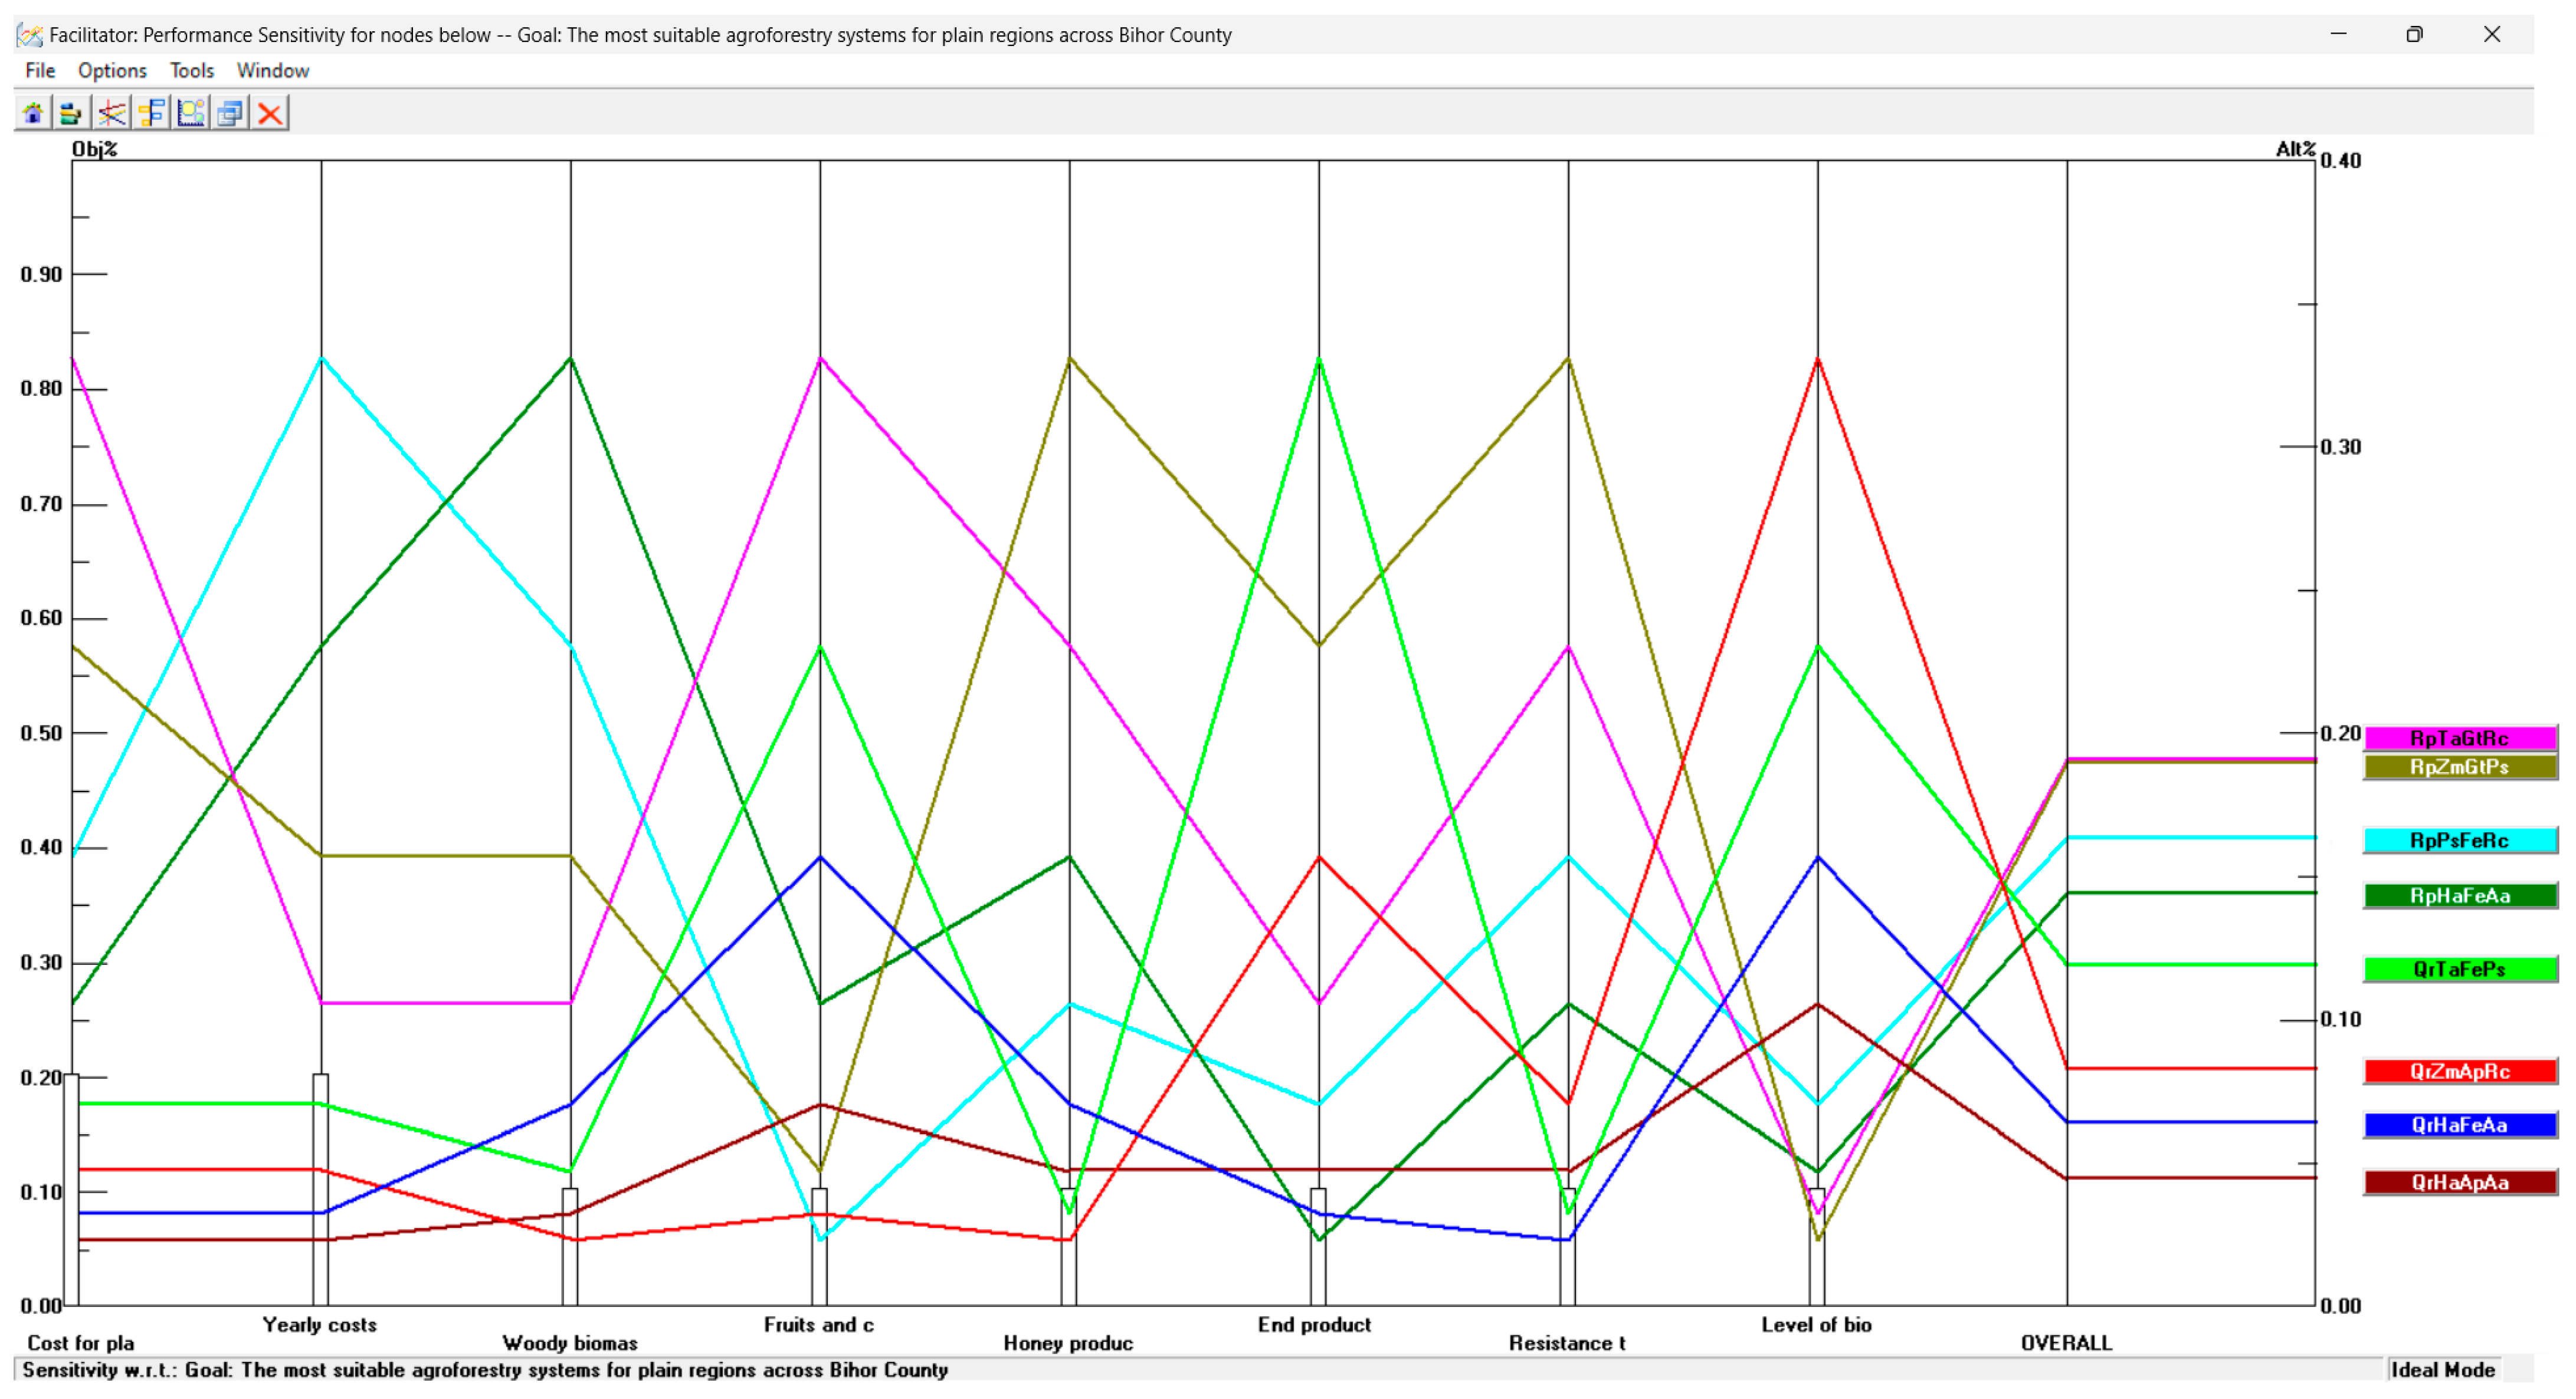Click the OVERALL axis label
The image size is (2576, 1399).
pos(2066,1343)
